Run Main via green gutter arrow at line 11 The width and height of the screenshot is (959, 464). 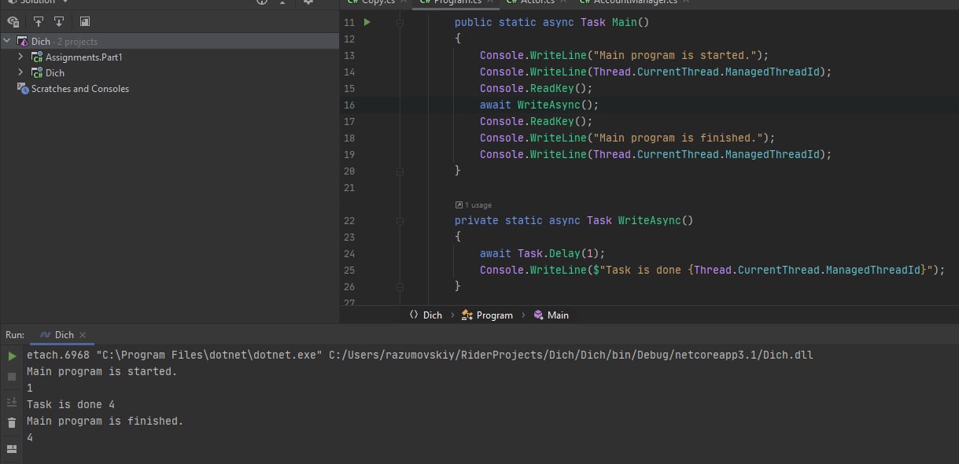coord(367,22)
